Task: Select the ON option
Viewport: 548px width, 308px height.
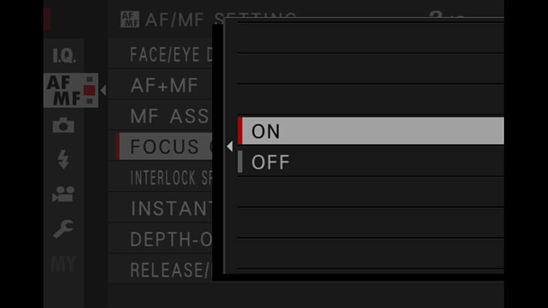Action: point(371,131)
